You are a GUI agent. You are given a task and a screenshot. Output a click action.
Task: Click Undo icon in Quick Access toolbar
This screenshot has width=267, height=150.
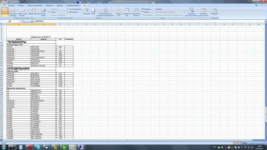tap(11, 2)
